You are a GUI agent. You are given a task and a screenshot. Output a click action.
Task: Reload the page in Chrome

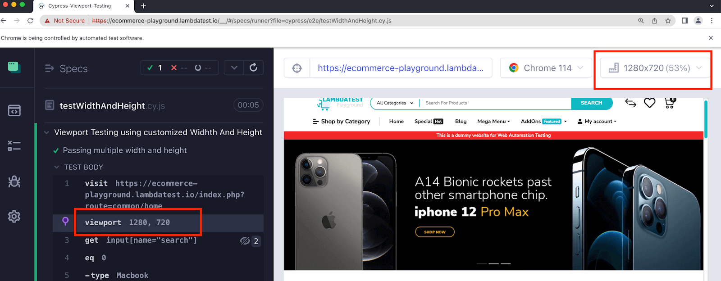pos(30,21)
